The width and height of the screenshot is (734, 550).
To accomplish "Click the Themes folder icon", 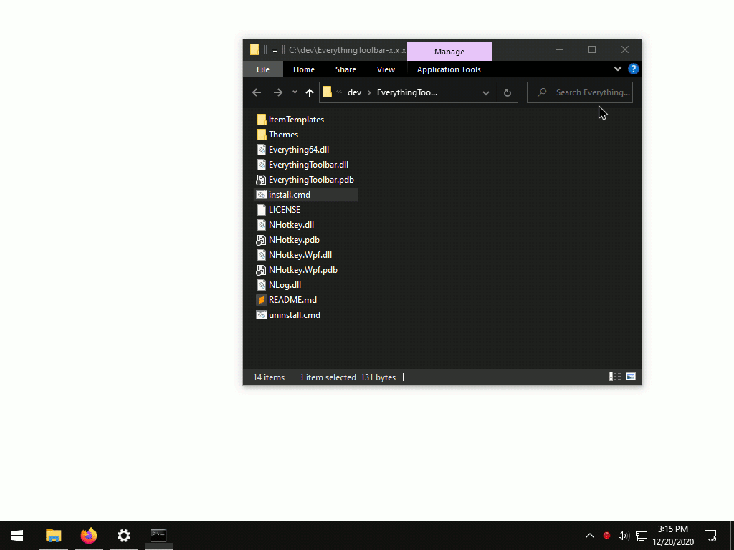I will click(262, 135).
